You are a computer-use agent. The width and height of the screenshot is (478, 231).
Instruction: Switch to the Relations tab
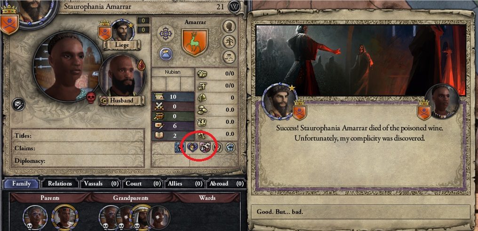(x=60, y=184)
